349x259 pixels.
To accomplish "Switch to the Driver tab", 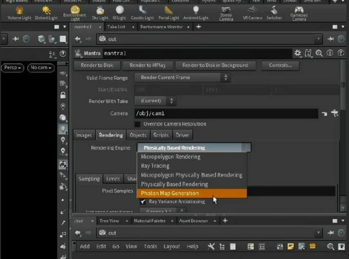I will click(182, 135).
